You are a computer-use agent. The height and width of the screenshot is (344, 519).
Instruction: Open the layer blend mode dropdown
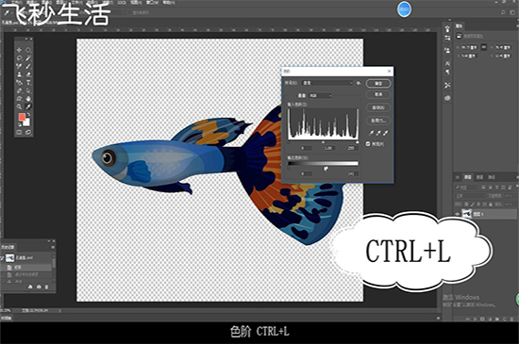pos(470,196)
